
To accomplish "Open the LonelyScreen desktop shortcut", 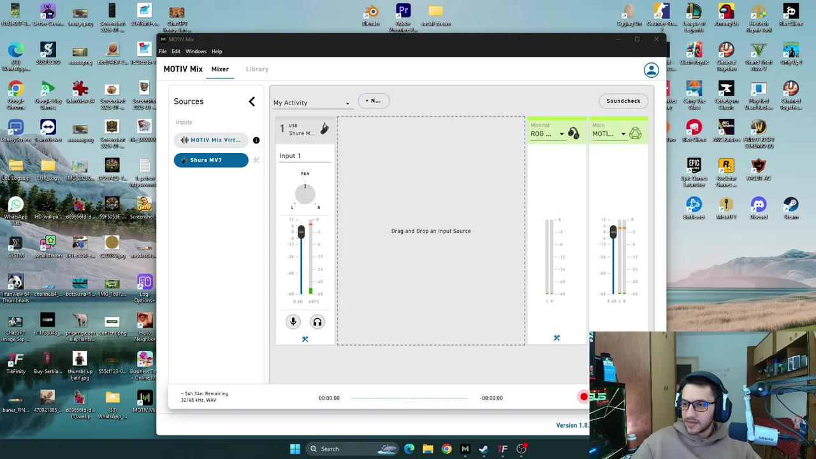I will click(15, 131).
